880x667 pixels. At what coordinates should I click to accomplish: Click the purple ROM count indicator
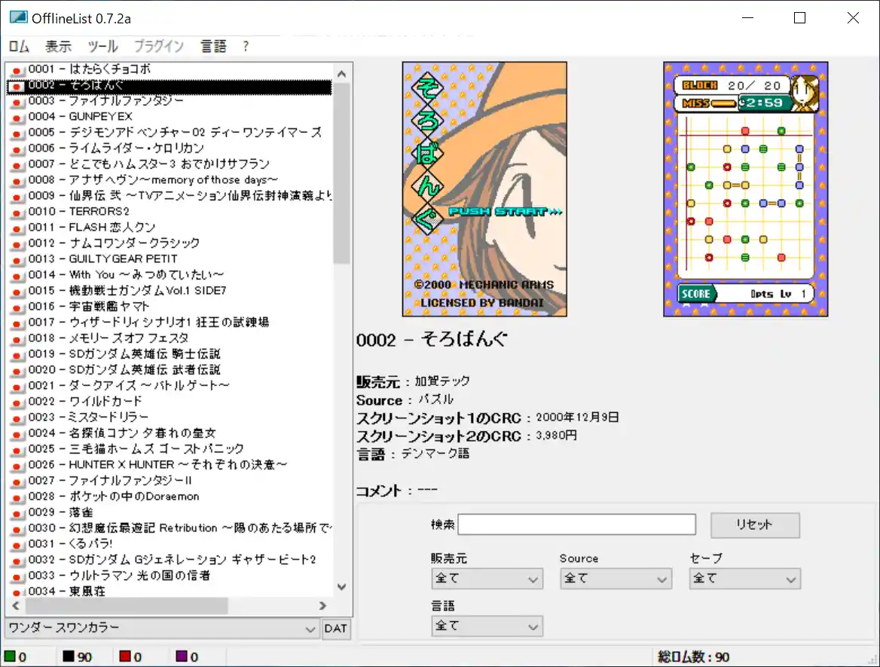tap(187, 656)
